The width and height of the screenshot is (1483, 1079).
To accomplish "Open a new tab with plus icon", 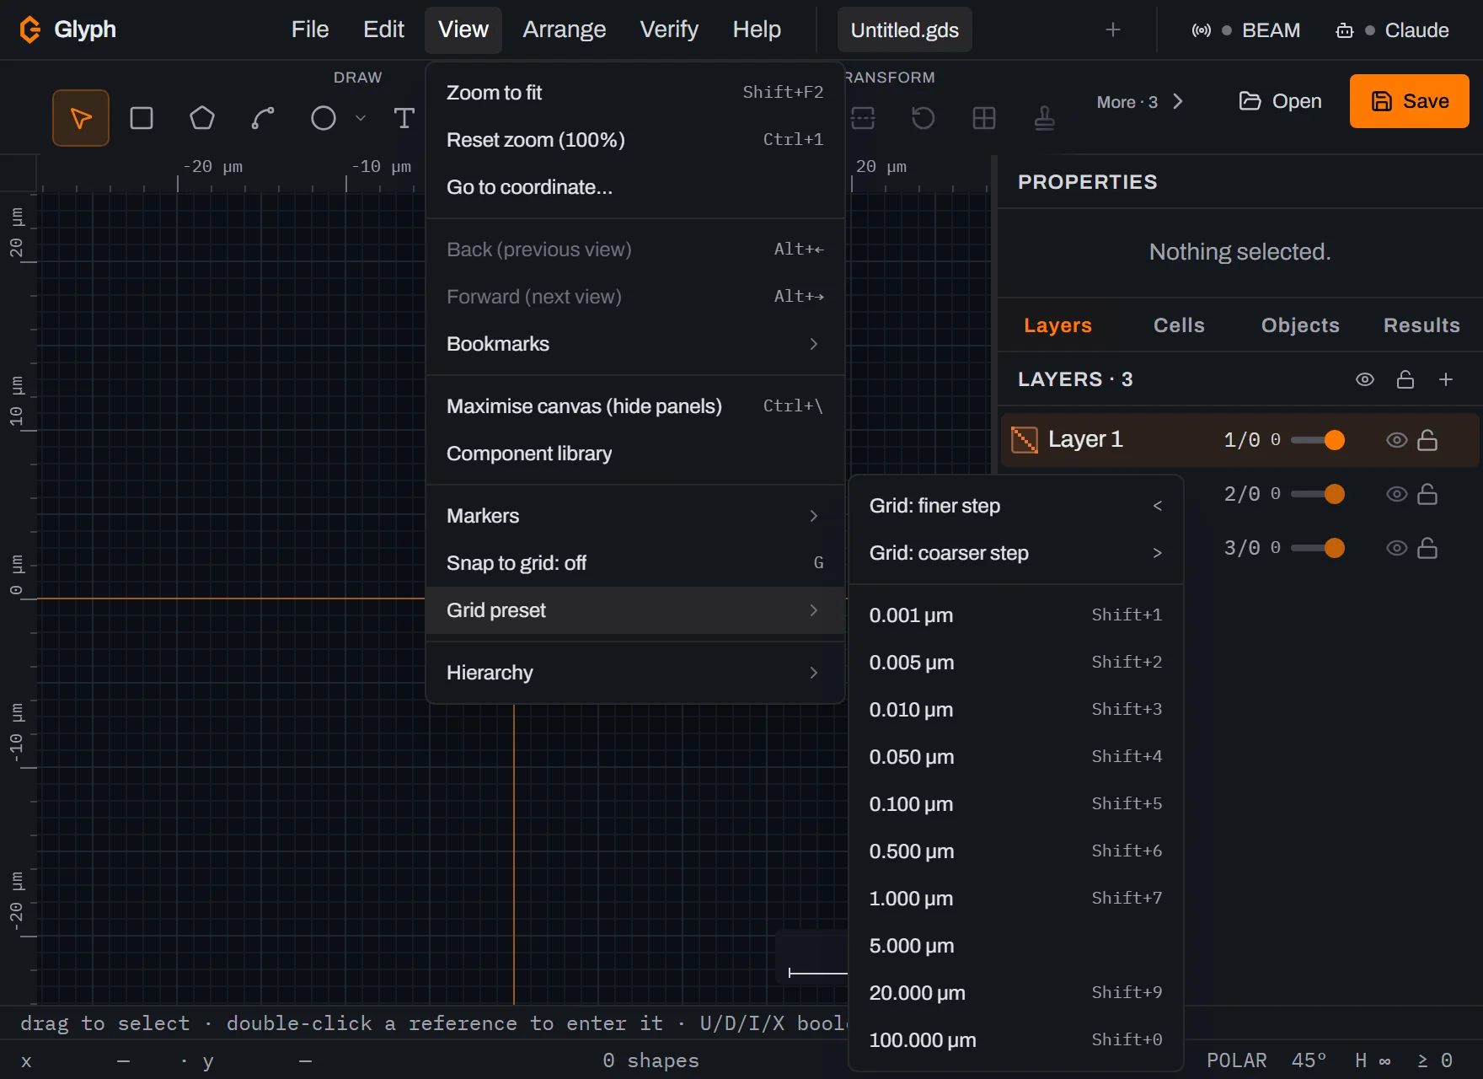I will coord(1113,30).
